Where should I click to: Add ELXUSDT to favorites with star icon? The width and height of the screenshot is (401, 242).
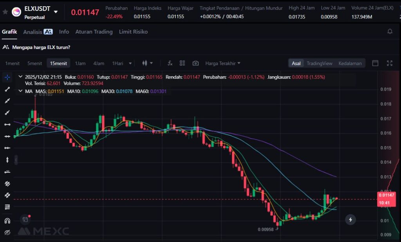click(x=5, y=12)
